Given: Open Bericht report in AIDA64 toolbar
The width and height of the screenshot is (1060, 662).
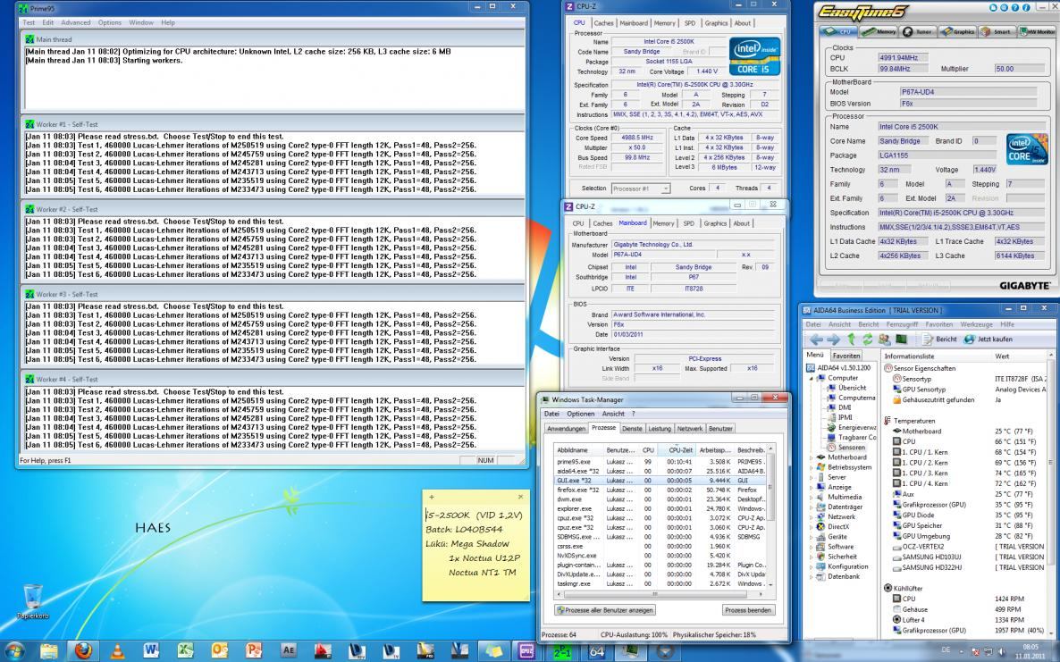Looking at the screenshot, I should pyautogui.click(x=939, y=339).
